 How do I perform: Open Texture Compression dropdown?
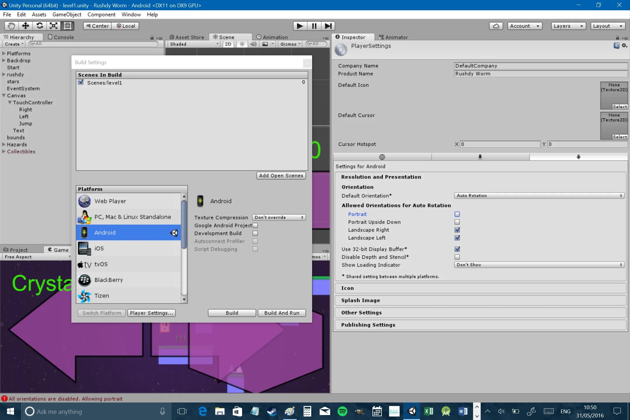pyautogui.click(x=279, y=217)
